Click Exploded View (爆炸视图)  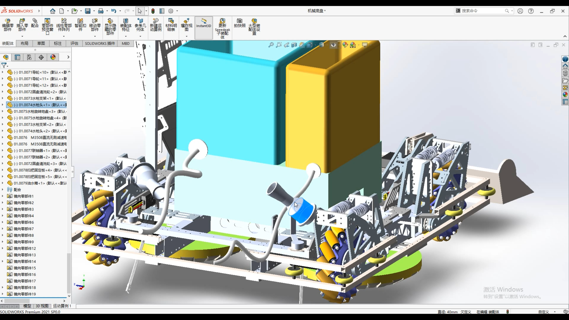tap(187, 25)
